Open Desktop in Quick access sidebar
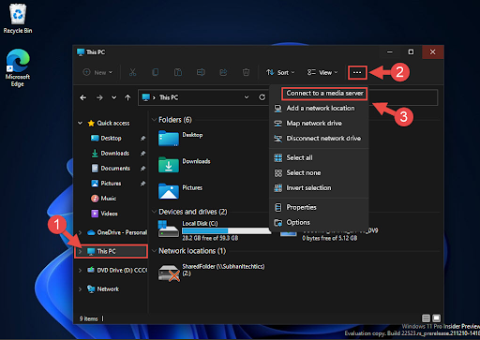Screen dimensions: 480x340 click(x=106, y=138)
